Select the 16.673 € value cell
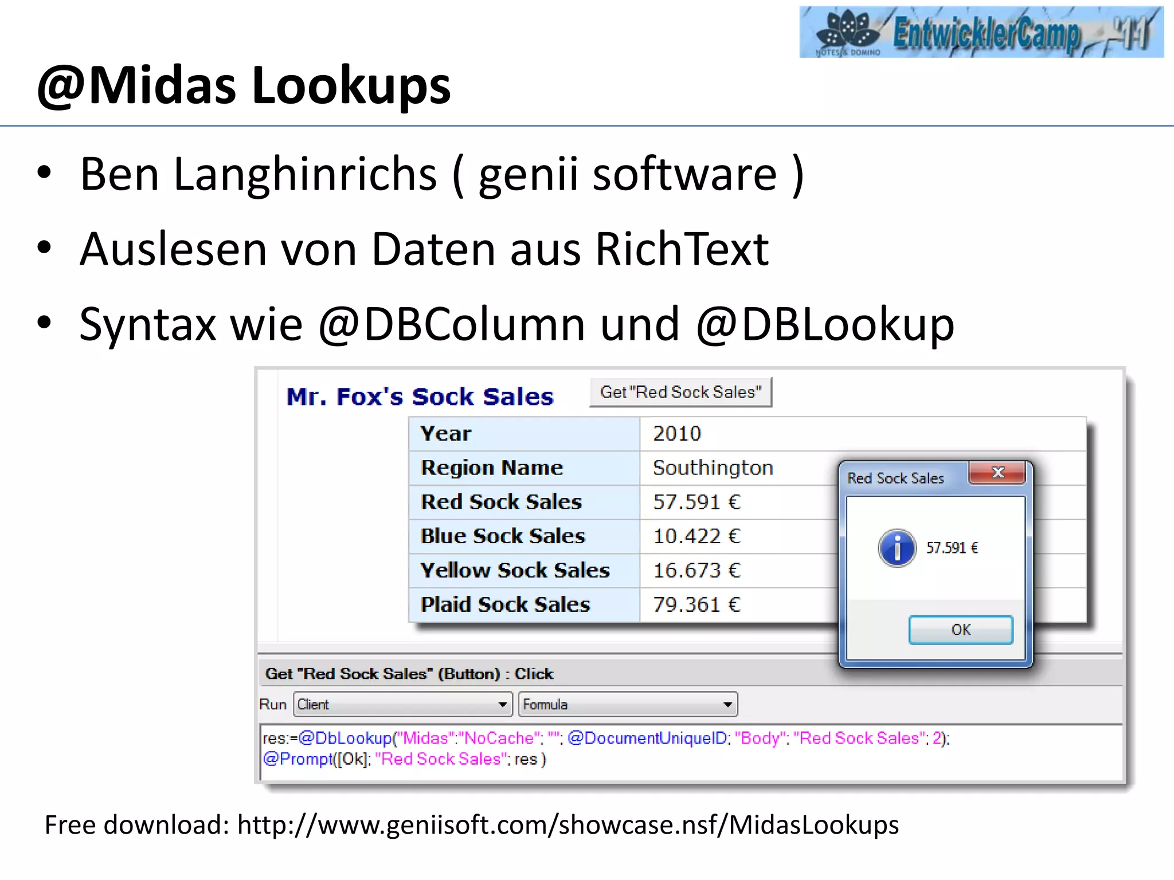Viewport: 1174px width, 880px height. pos(738,571)
